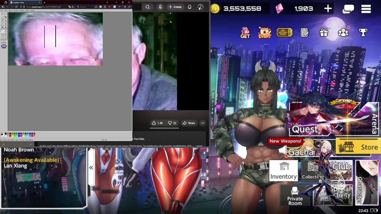Add gems with the plus button
Screen dimensions: 381x214
[328, 9]
